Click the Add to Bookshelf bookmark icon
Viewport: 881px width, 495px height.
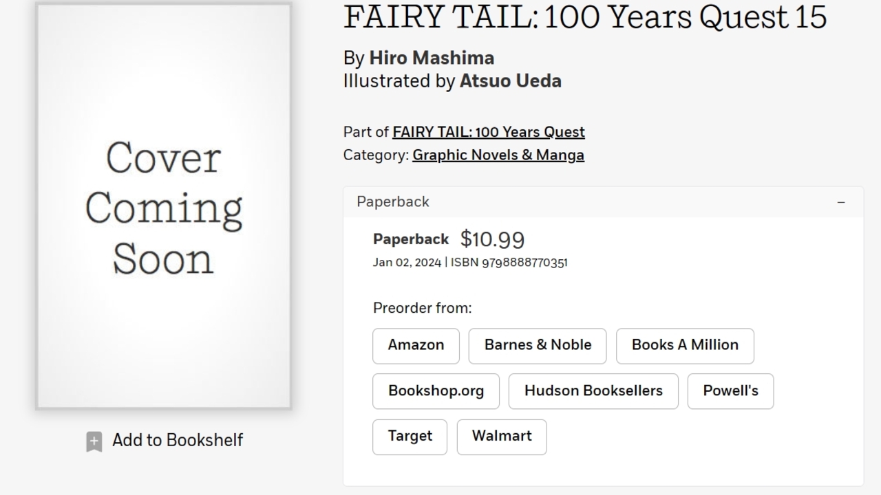pos(94,441)
